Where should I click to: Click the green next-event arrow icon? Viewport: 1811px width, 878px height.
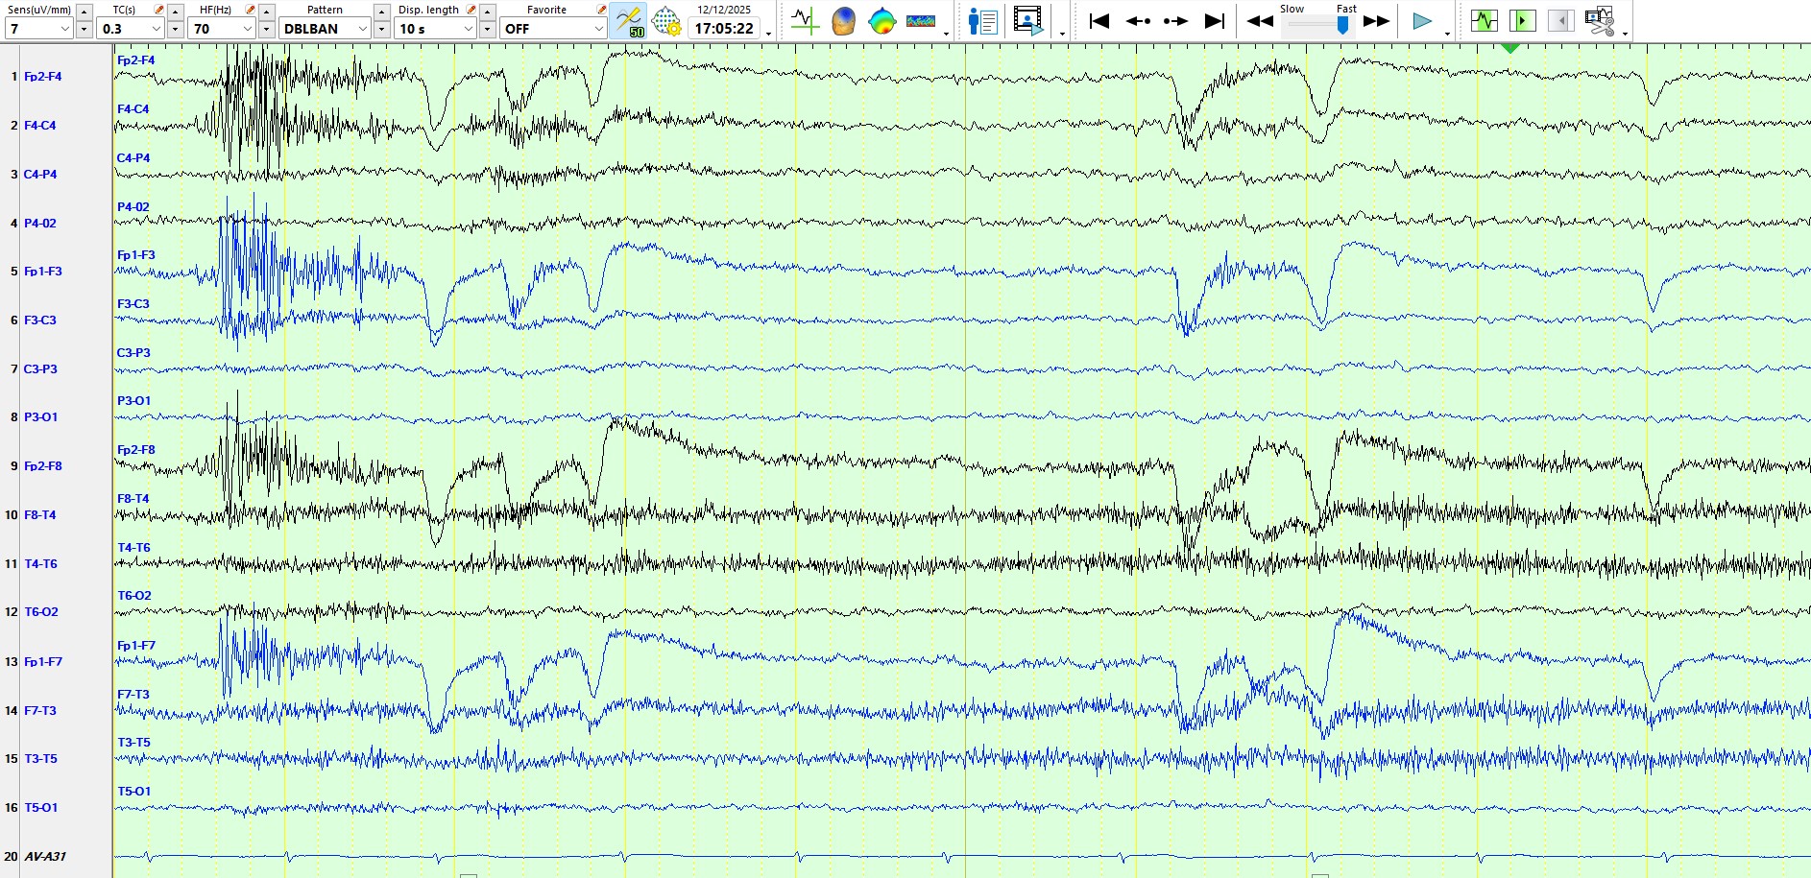[x=1523, y=20]
